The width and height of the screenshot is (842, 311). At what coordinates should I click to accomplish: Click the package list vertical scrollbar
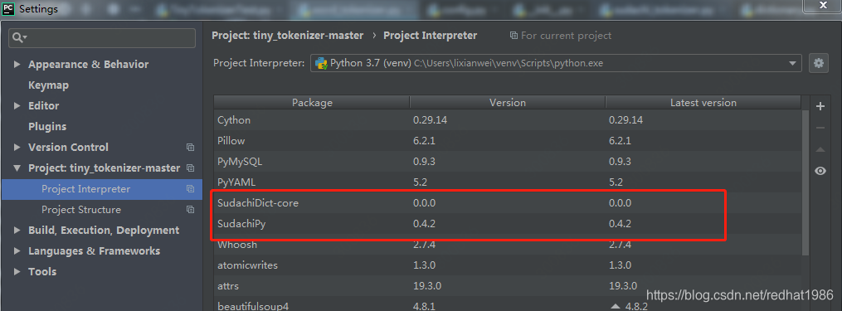805,182
